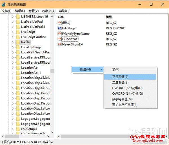Choose 项(K) in the new submenu

pyautogui.click(x=130, y=69)
